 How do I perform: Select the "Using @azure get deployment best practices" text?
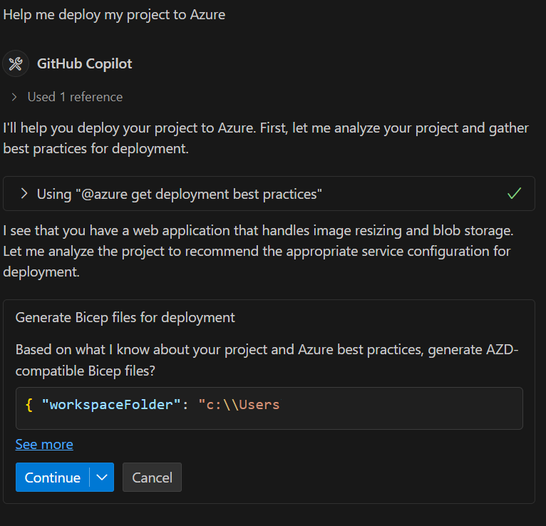(x=180, y=194)
